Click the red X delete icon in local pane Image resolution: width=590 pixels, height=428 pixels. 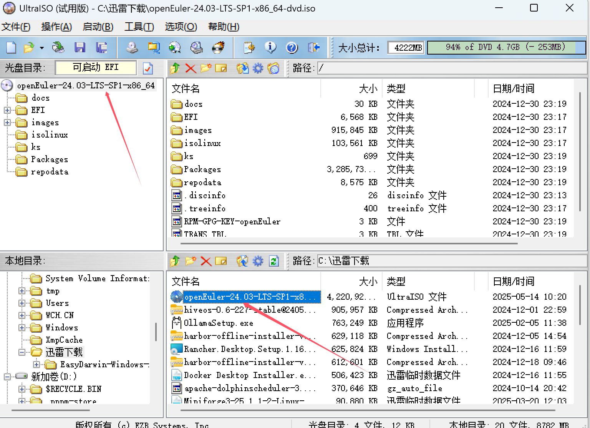pos(206,261)
